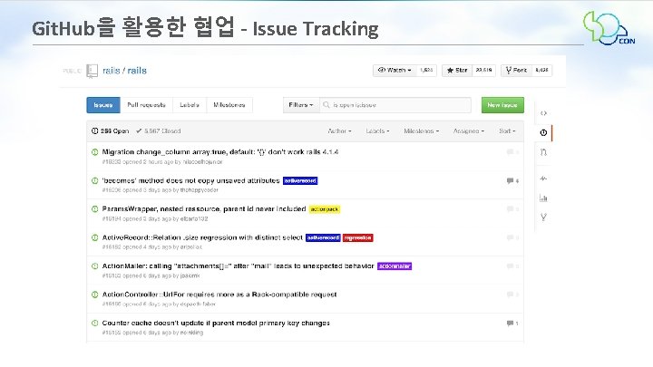Switch to the Pull requests tab
Viewport: 653px width, 367px height.
click(146, 105)
